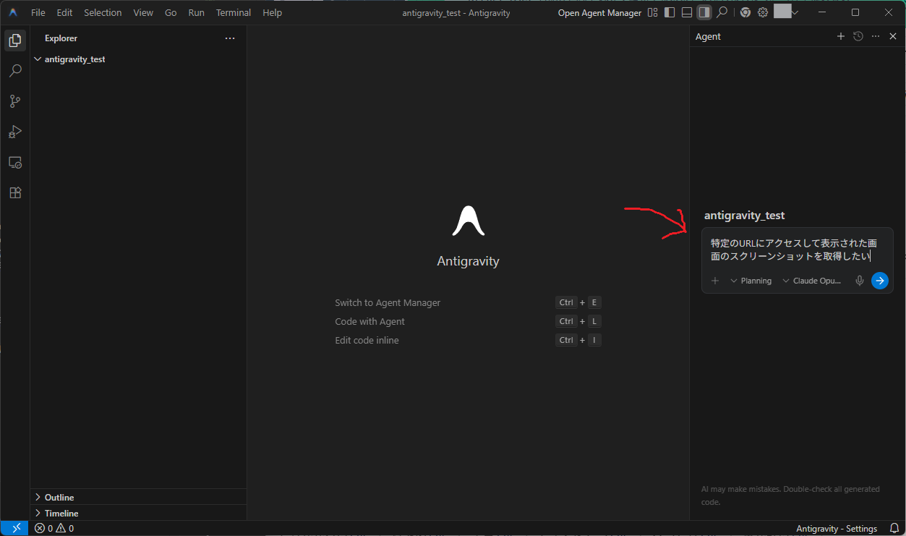Open the Explorer view in activity bar
The image size is (906, 536).
click(14, 41)
